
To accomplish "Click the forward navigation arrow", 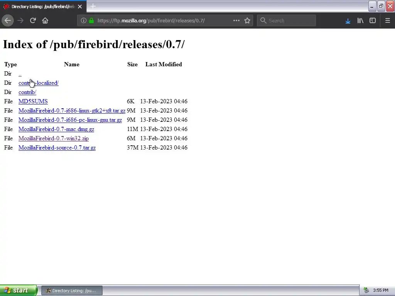I will coord(20,21).
